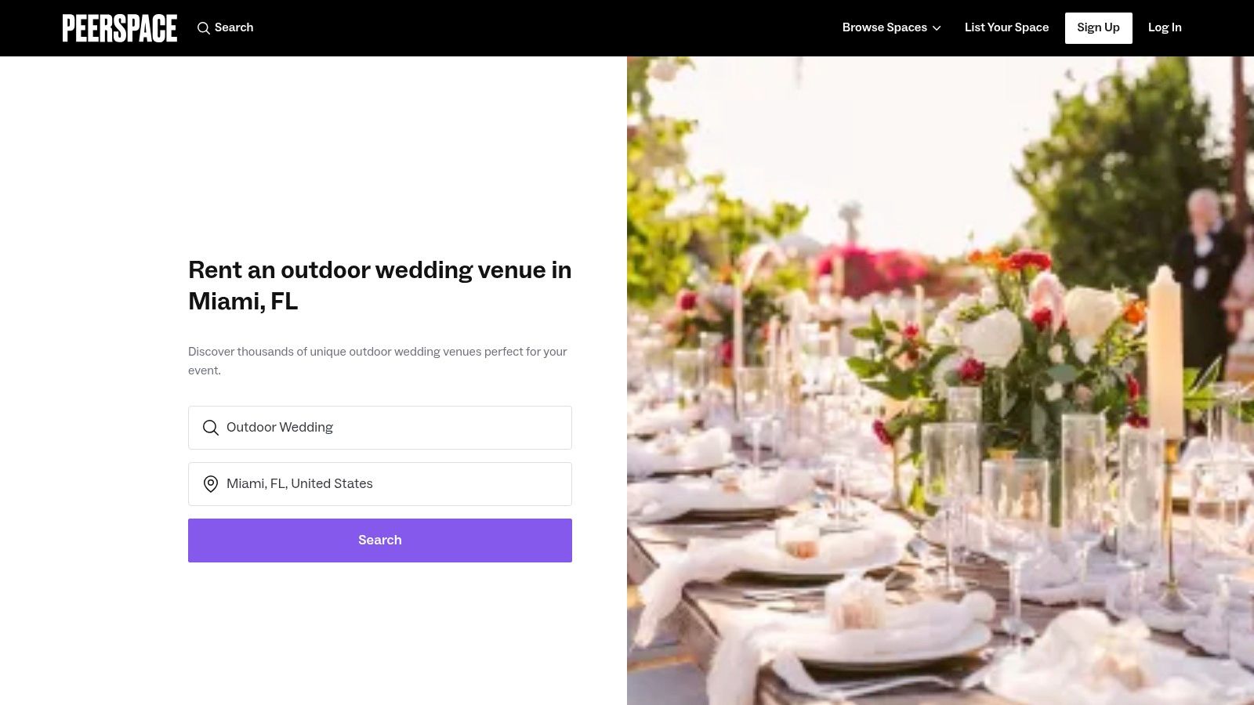Click the Discover thousands description text
The height and width of the screenshot is (705, 1254).
coord(378,361)
